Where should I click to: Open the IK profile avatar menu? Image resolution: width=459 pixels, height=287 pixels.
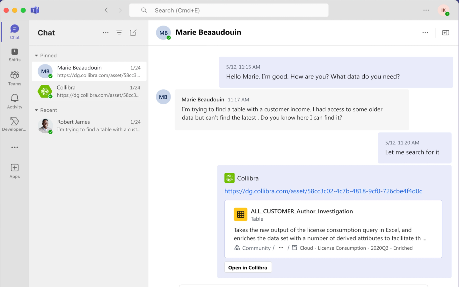(443, 10)
